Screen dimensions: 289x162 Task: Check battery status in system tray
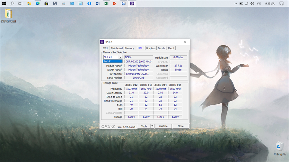pos(241,4)
